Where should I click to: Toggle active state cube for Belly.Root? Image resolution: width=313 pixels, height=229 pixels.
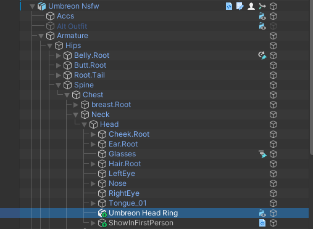(x=273, y=55)
